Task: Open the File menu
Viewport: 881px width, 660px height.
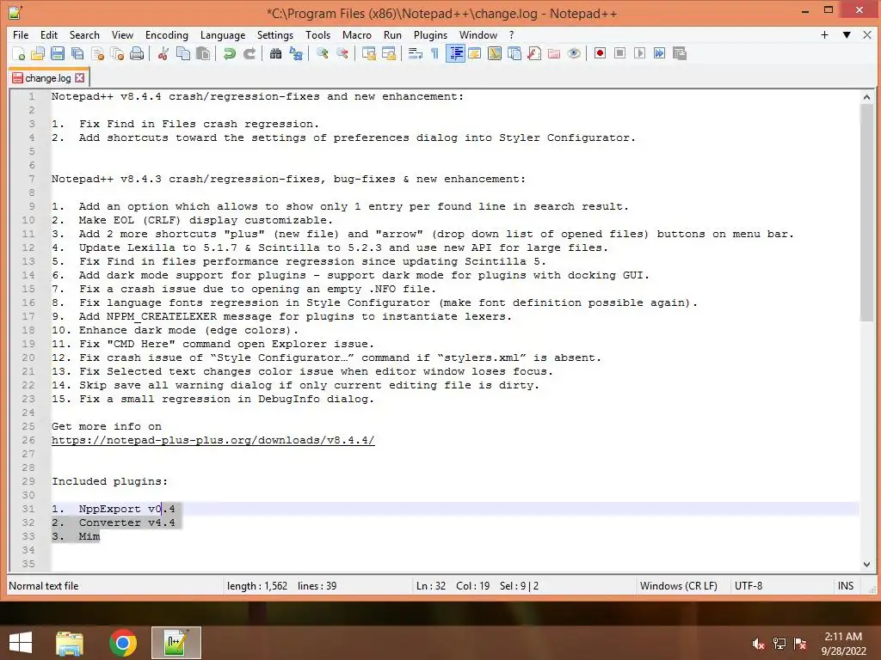Action: [x=21, y=34]
